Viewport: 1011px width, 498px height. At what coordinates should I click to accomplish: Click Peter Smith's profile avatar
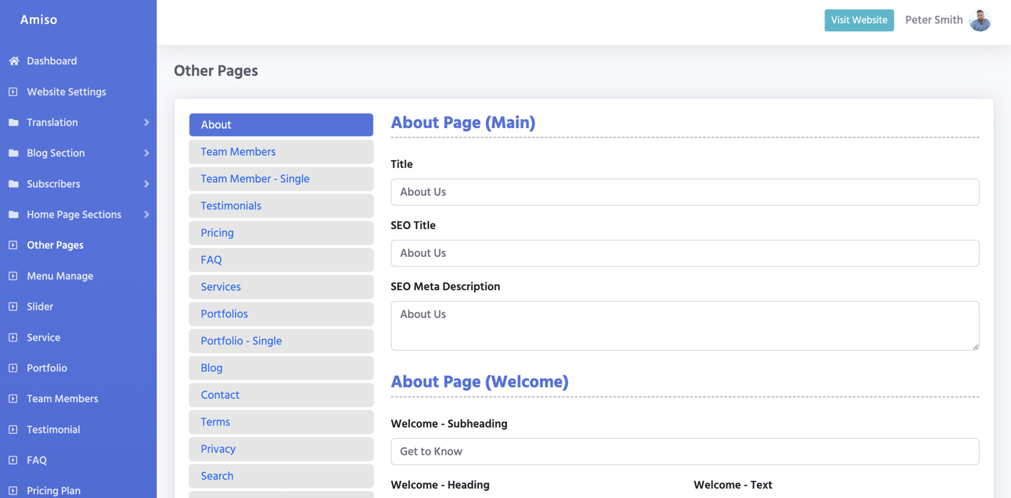point(980,20)
